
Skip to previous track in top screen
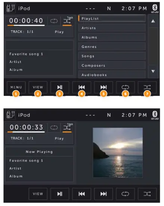click(81, 87)
